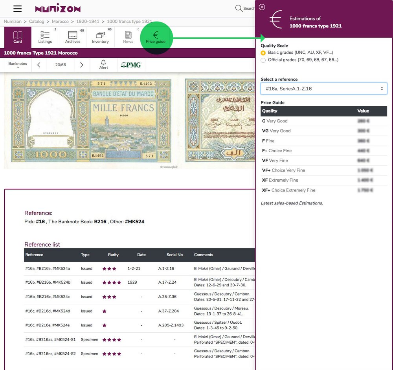Click the serial number A.17-Z.24
Screen dimensions: 393x370
pos(167,283)
